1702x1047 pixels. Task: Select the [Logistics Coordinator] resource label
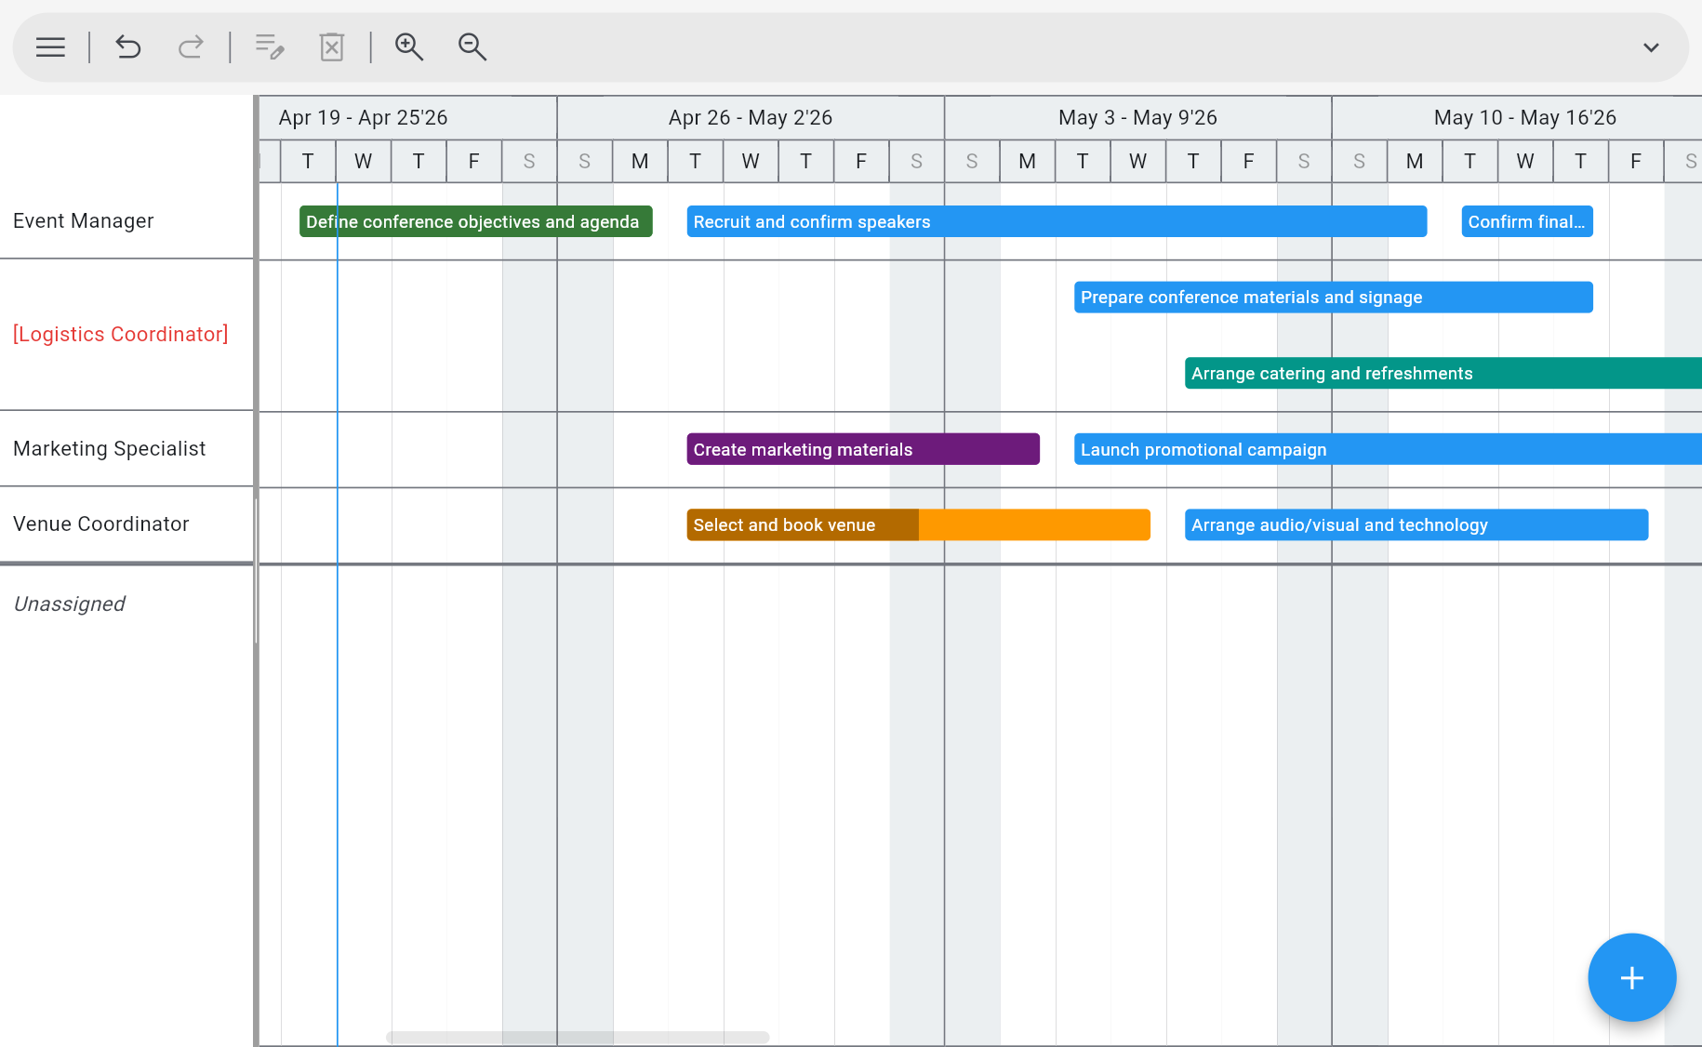pyautogui.click(x=121, y=334)
